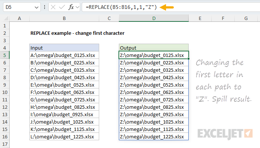Click the fill handle of cell D5
The image size is (260, 148).
(x=189, y=58)
